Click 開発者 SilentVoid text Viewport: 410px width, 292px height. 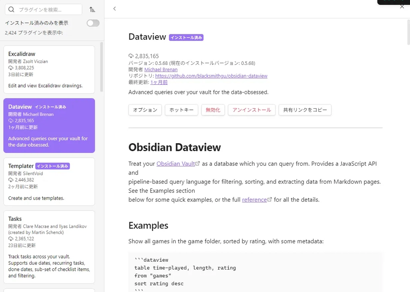point(26,174)
